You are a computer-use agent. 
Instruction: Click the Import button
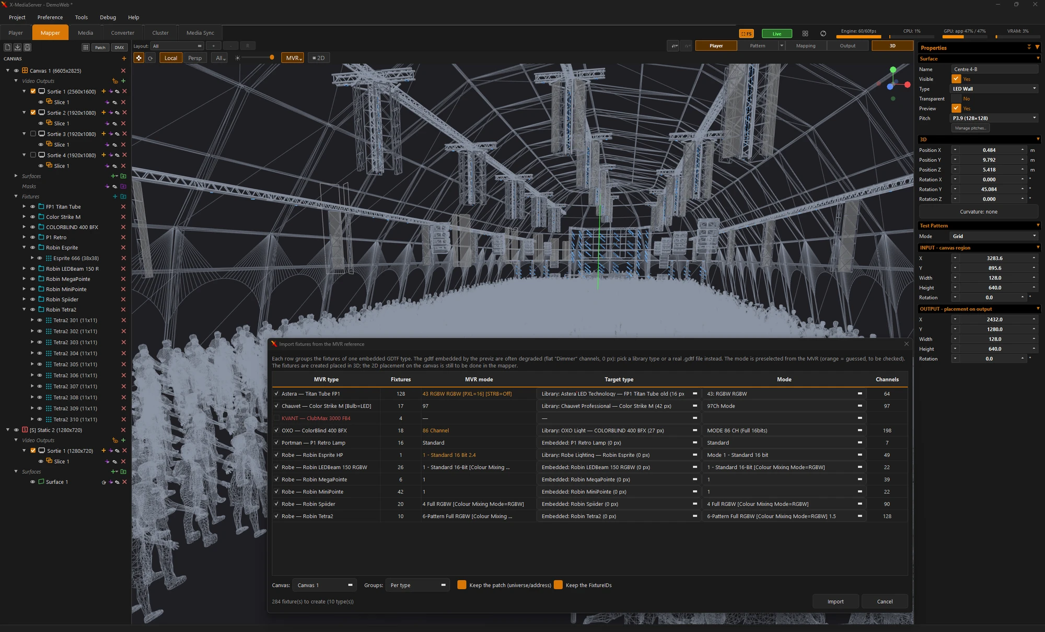(835, 602)
